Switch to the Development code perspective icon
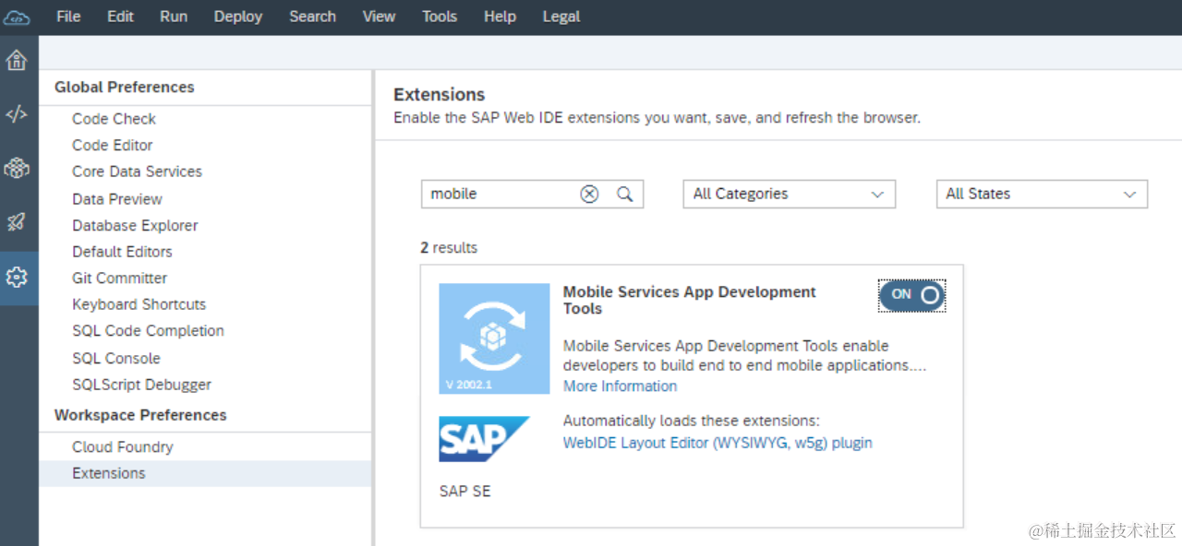The image size is (1182, 546). pyautogui.click(x=17, y=114)
